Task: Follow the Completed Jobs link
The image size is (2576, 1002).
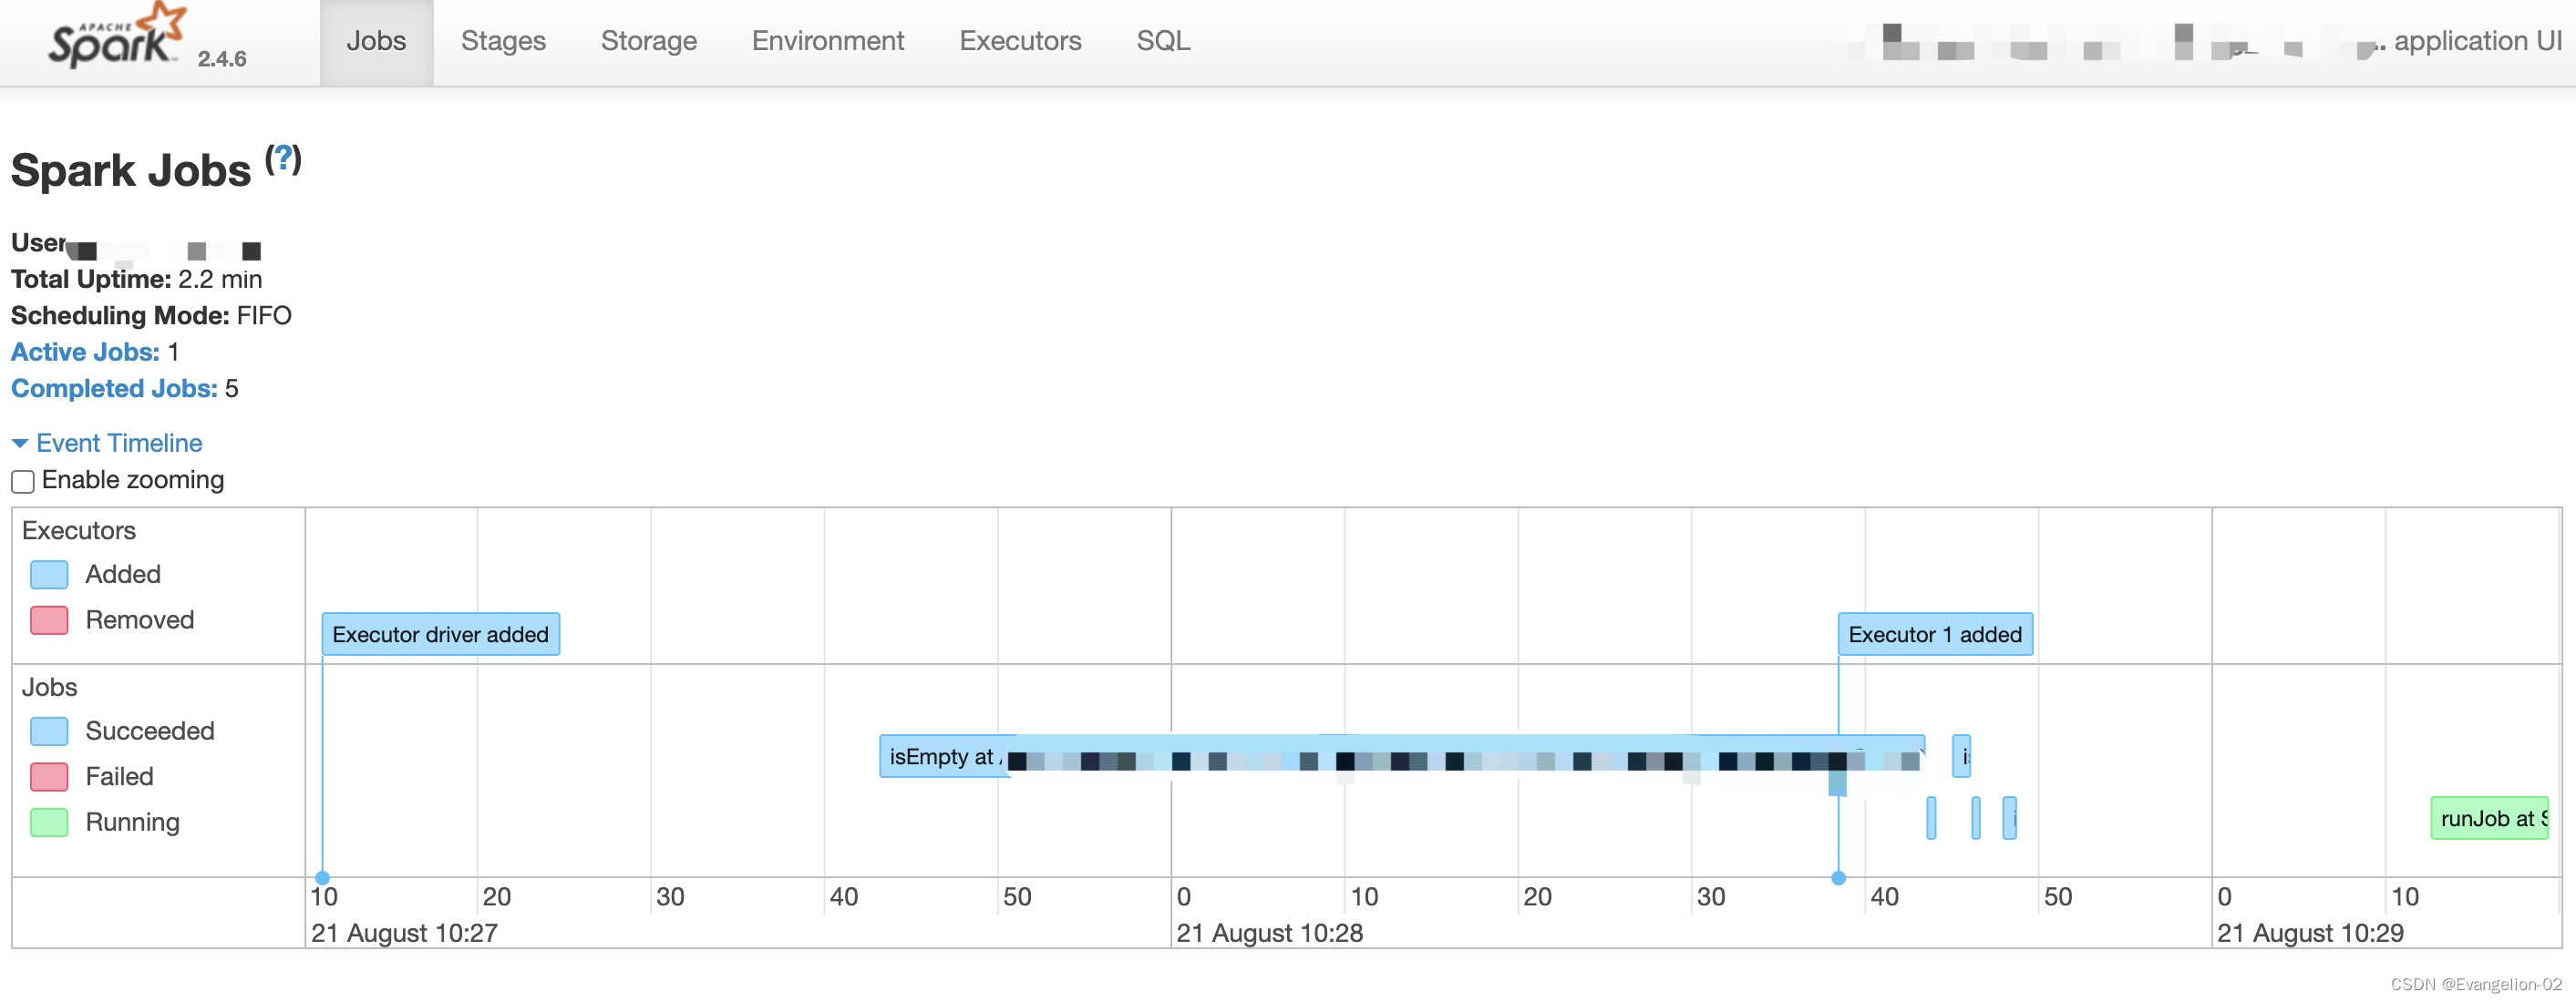Action: click(x=113, y=389)
